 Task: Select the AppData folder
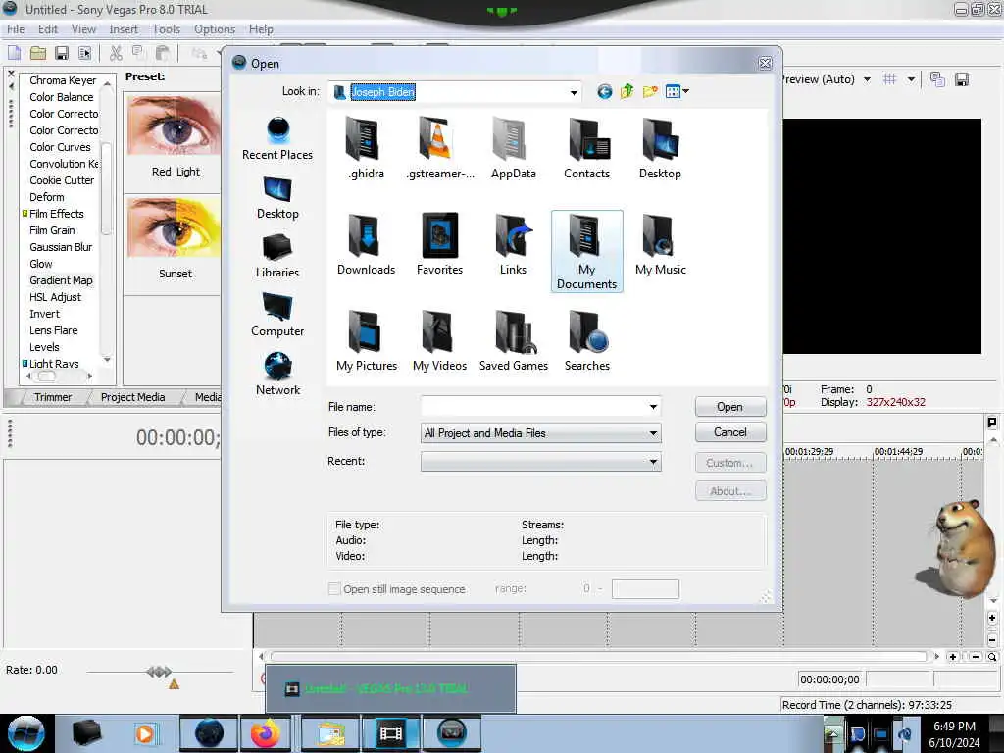click(x=513, y=149)
